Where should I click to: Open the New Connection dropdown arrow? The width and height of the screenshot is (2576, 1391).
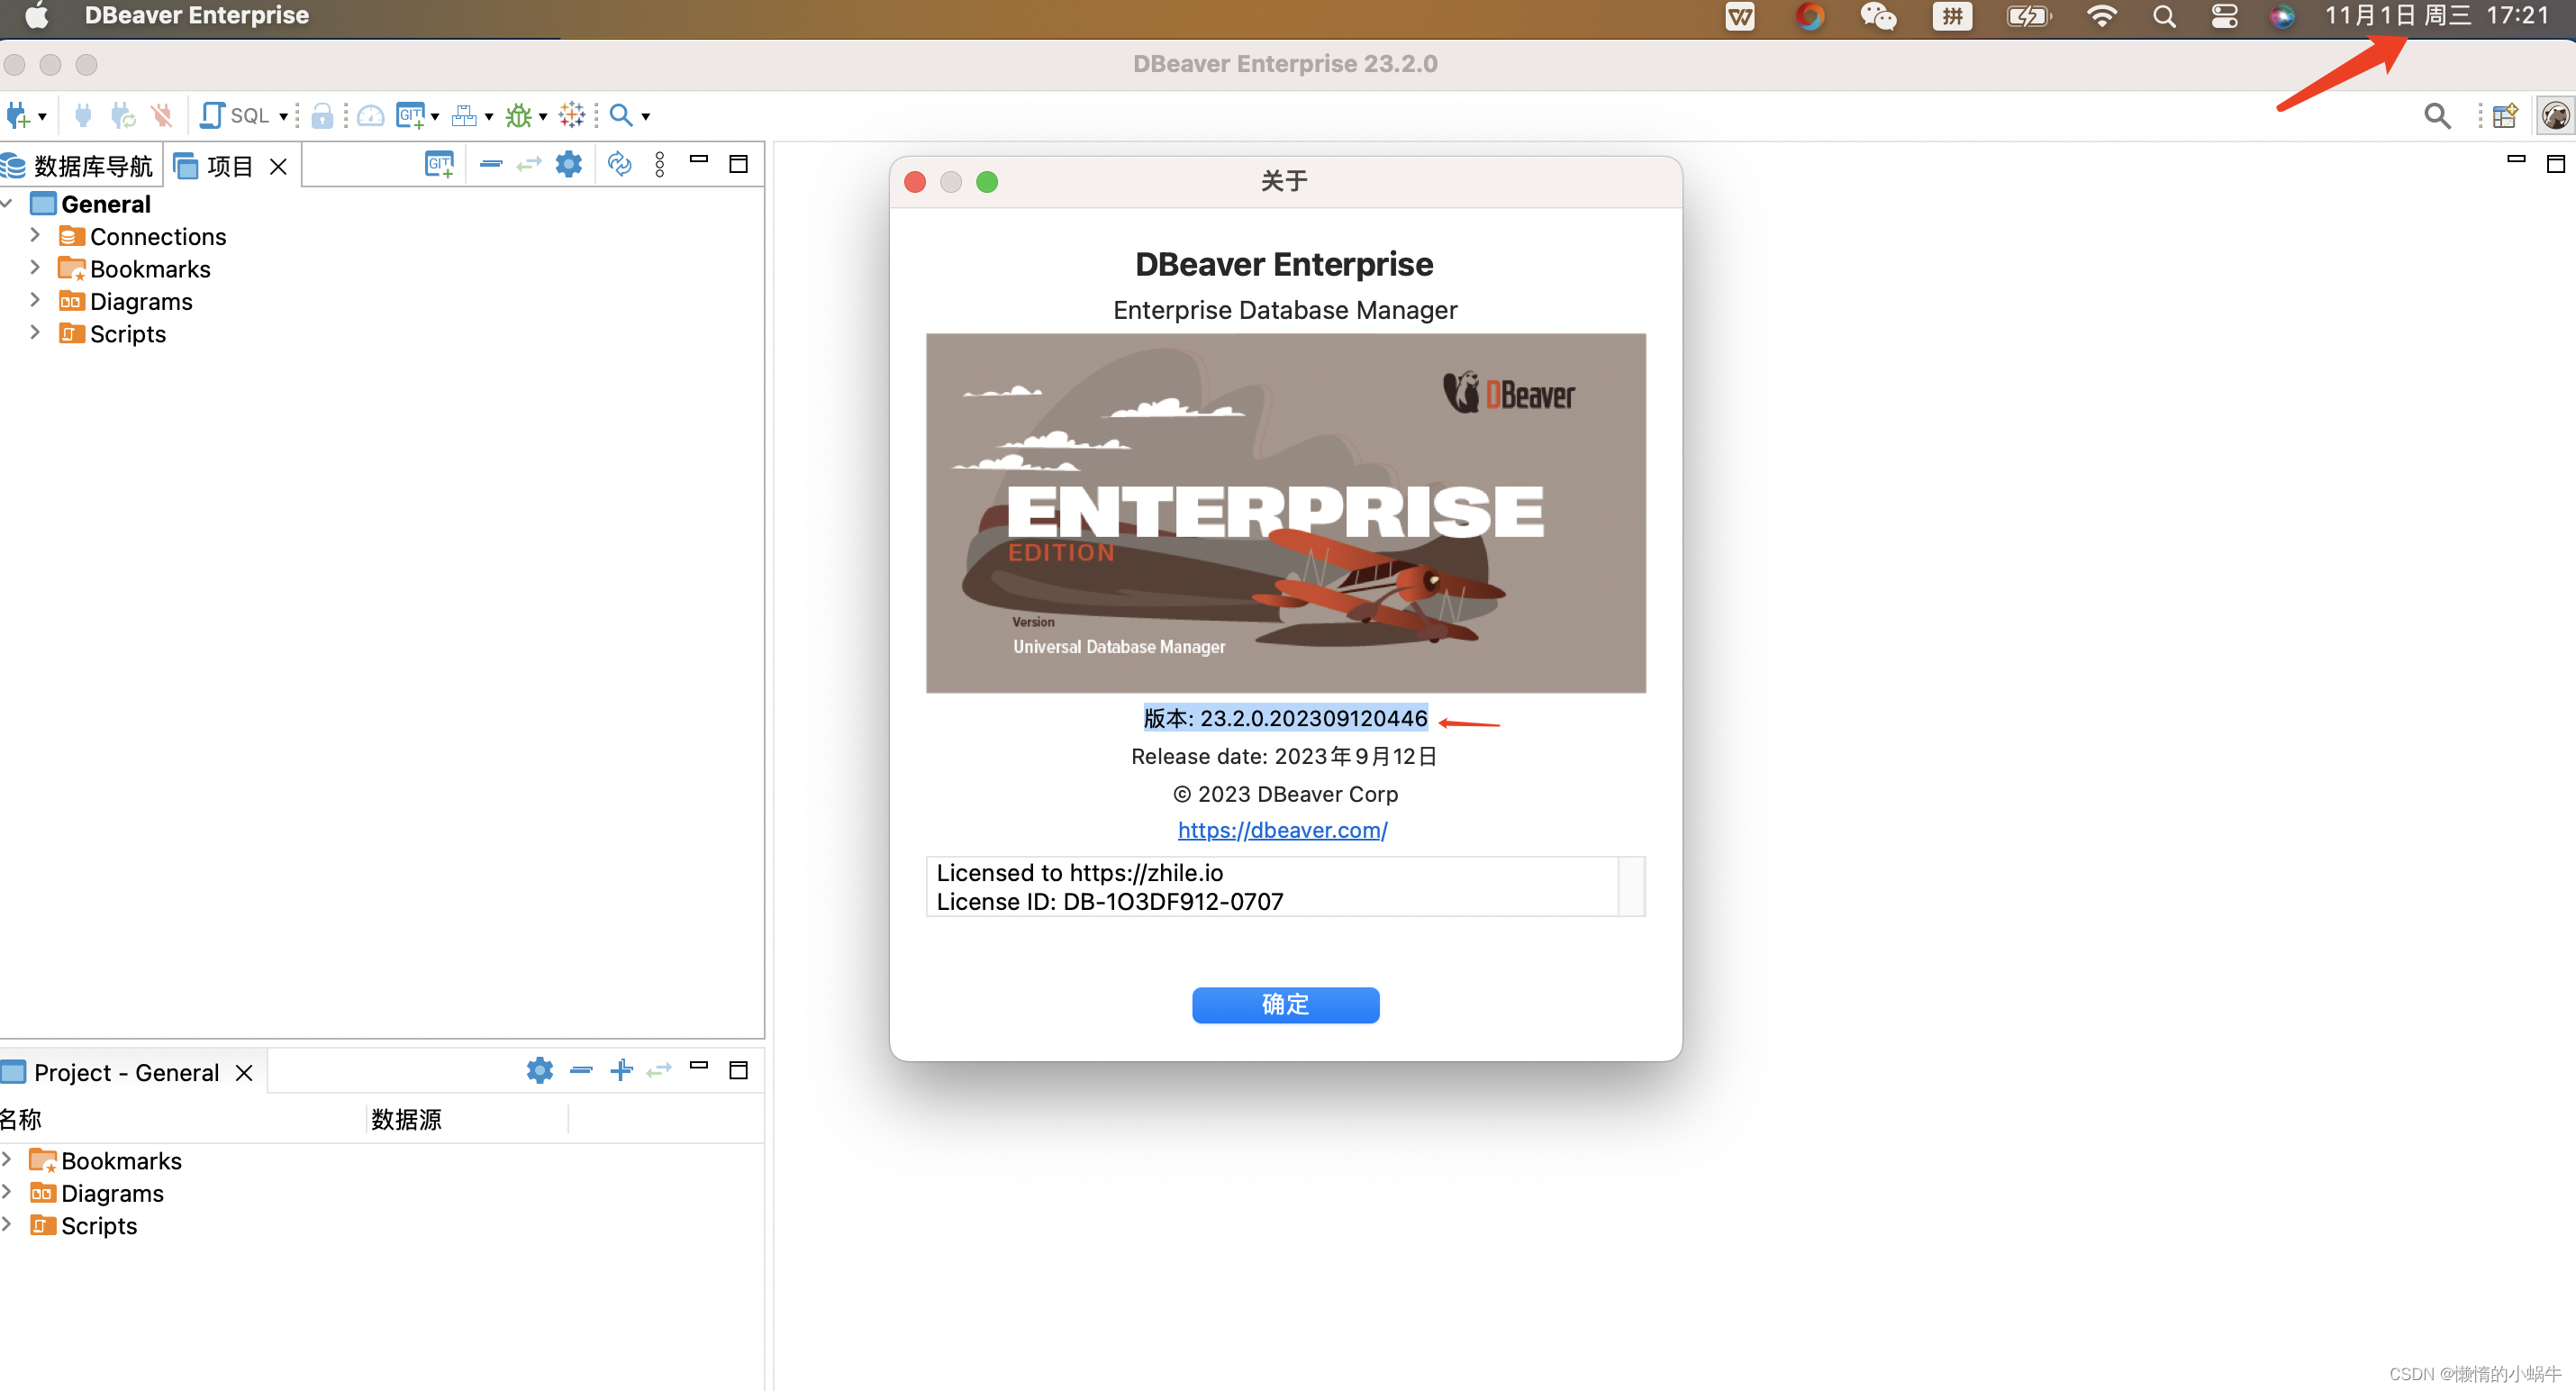pyautogui.click(x=42, y=117)
